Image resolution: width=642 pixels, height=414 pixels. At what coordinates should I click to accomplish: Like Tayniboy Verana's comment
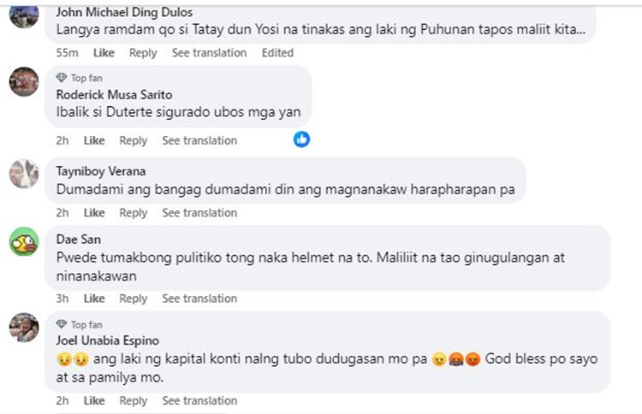click(x=94, y=213)
